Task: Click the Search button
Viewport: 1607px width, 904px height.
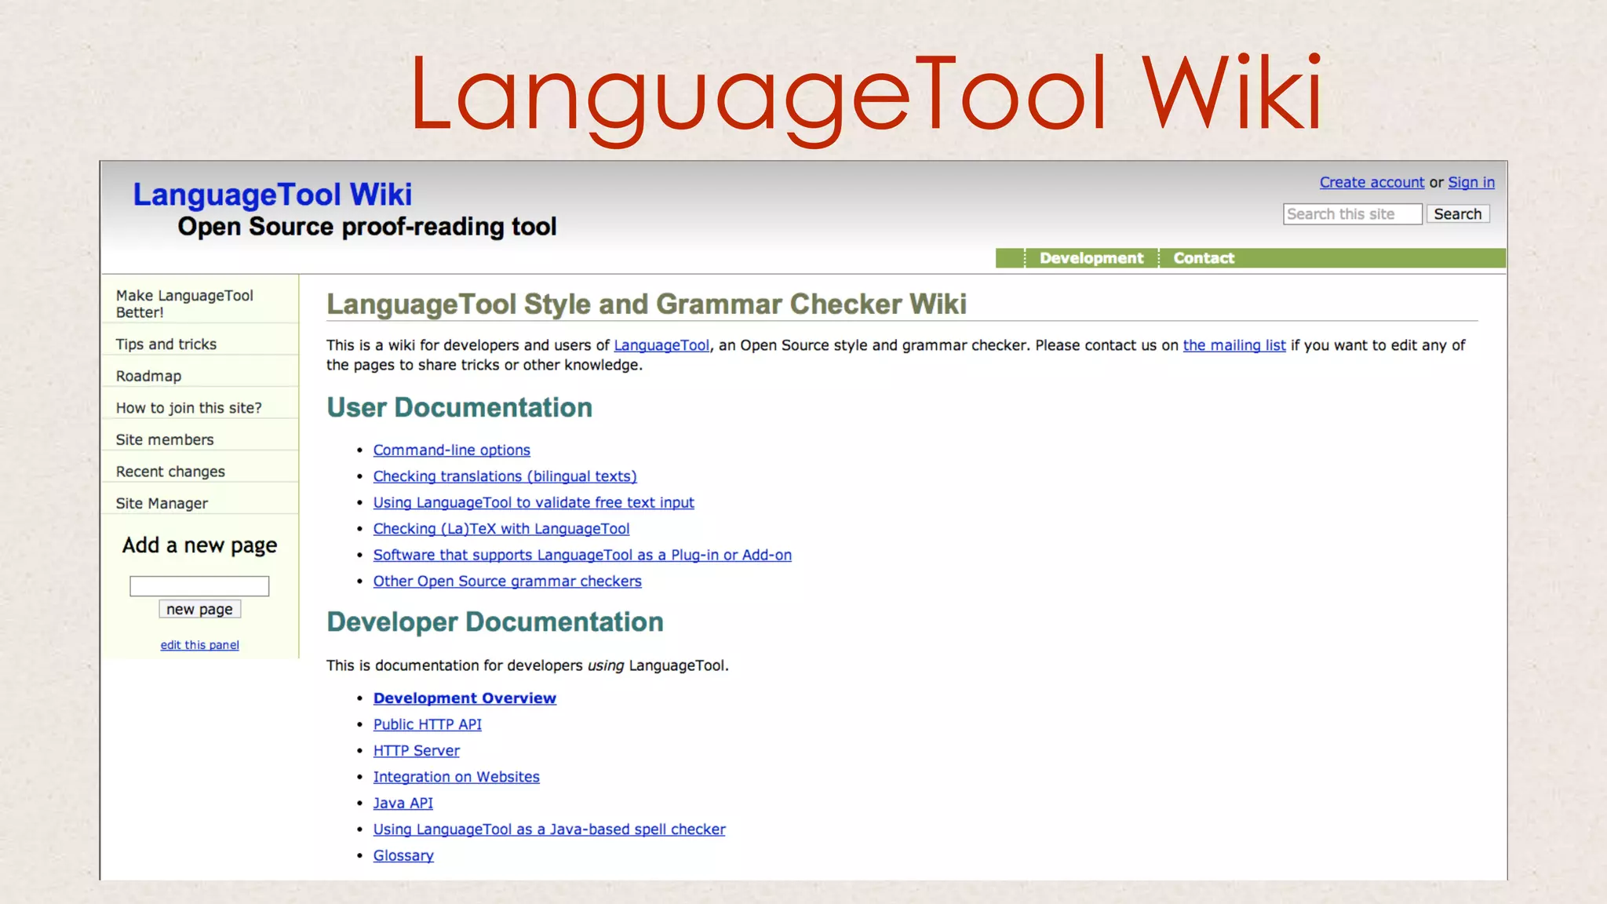Action: (1458, 214)
